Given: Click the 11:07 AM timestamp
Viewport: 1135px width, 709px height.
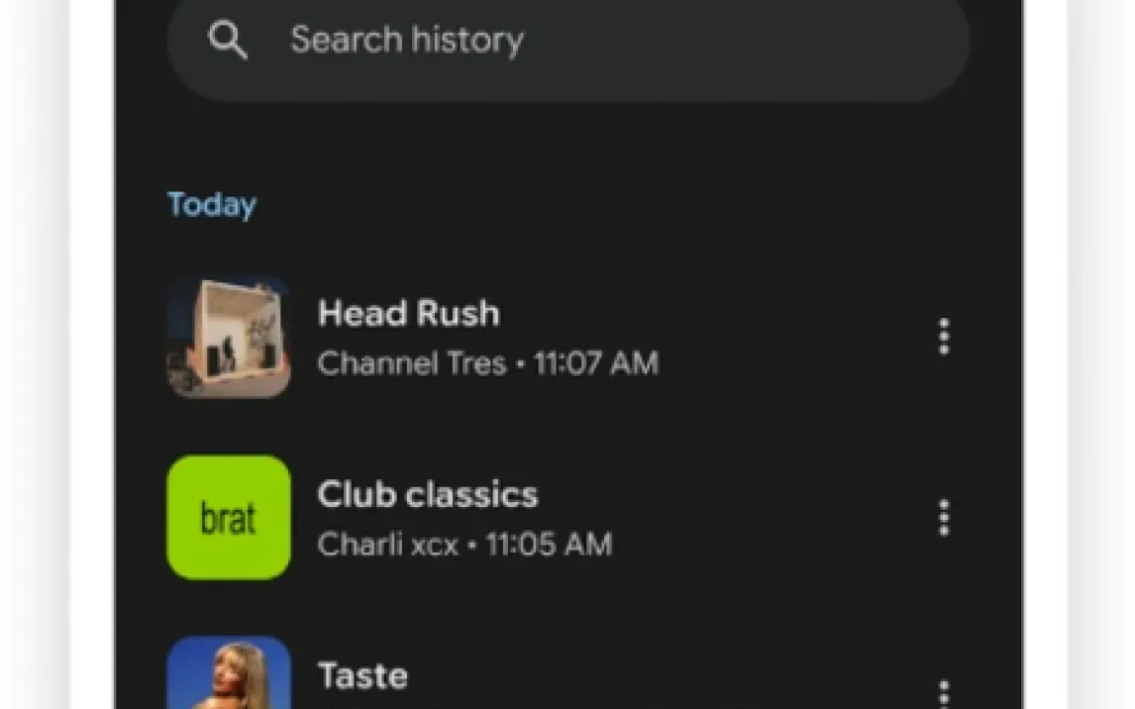Looking at the screenshot, I should pos(596,363).
